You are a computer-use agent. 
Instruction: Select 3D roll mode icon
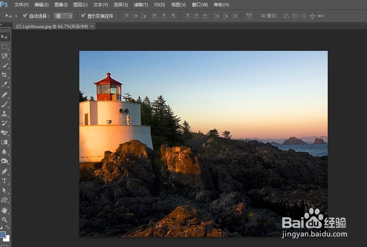[295, 16]
